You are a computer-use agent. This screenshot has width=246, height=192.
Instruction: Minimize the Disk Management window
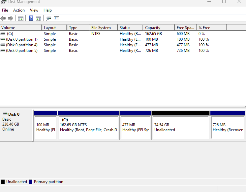point(209,2)
